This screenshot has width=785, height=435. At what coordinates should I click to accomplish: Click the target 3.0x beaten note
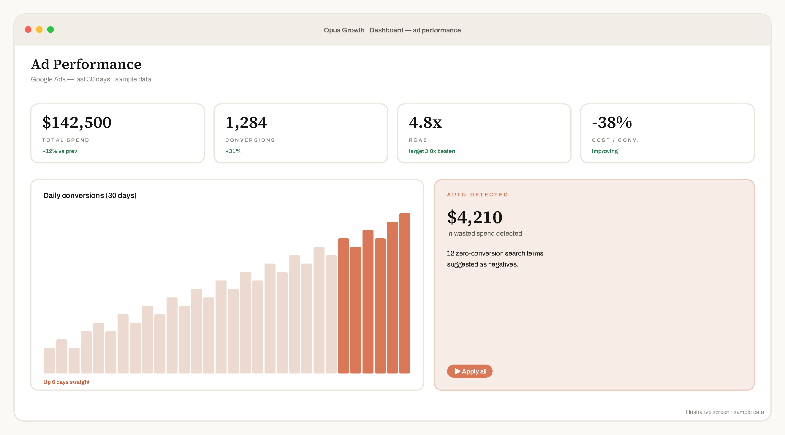(432, 151)
